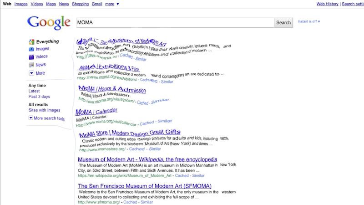364x205 pixels.
Task: Click the search box containing MOMA
Action: 175,22
